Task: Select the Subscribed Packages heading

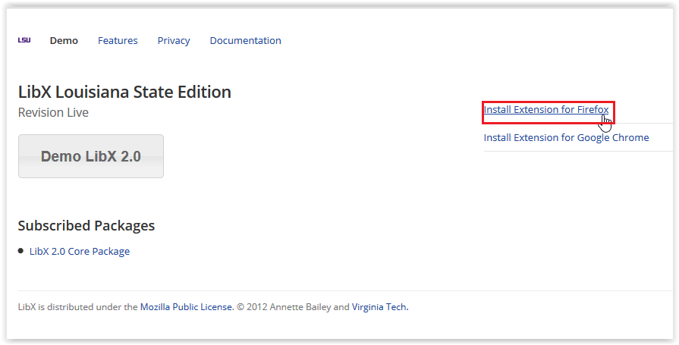Action: (x=86, y=226)
